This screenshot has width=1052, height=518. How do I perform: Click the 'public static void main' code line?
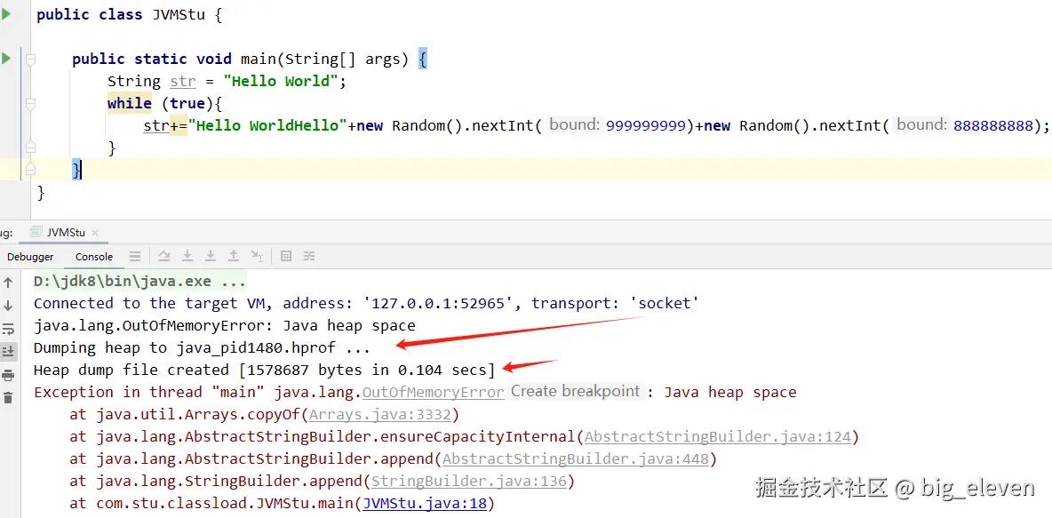click(x=250, y=59)
